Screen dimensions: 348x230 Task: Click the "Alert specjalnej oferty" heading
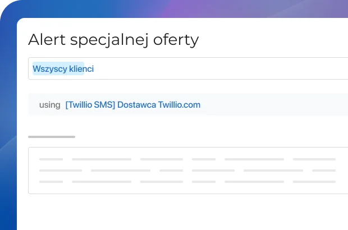coord(113,40)
